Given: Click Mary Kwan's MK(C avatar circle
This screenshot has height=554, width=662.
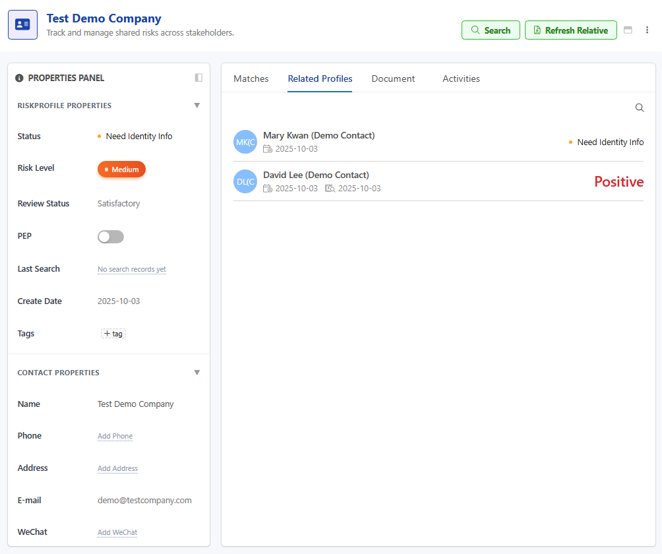Looking at the screenshot, I should pyautogui.click(x=245, y=142).
